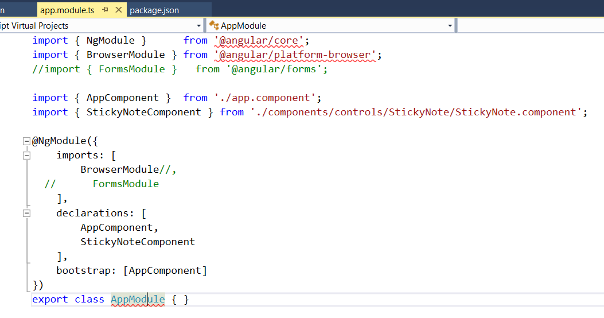Click the StickyNote.component path string
The height and width of the screenshot is (318, 604).
tap(416, 112)
